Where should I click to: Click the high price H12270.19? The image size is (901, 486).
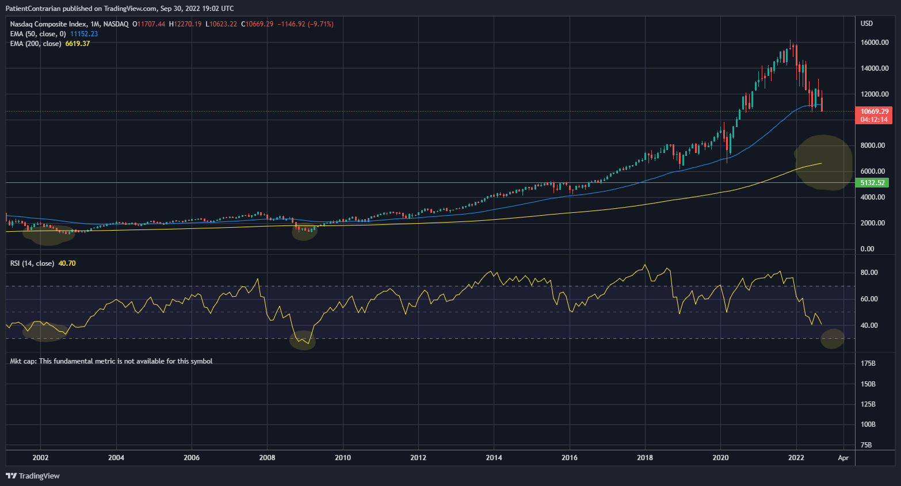point(185,24)
